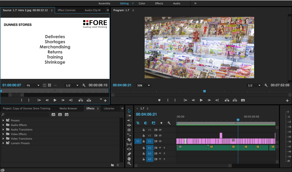Switch to the Color workspace
Screen dimensions: 292x172
[x=142, y=3]
